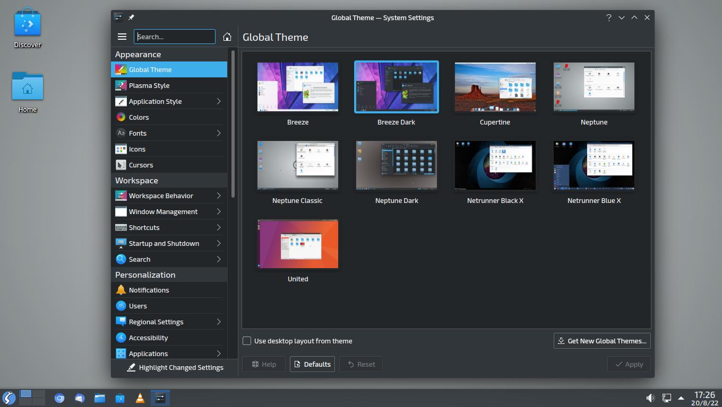Expand the Fonts submenu arrow

(219, 133)
